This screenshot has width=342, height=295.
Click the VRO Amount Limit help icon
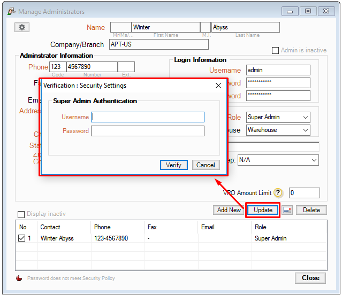[x=278, y=193]
